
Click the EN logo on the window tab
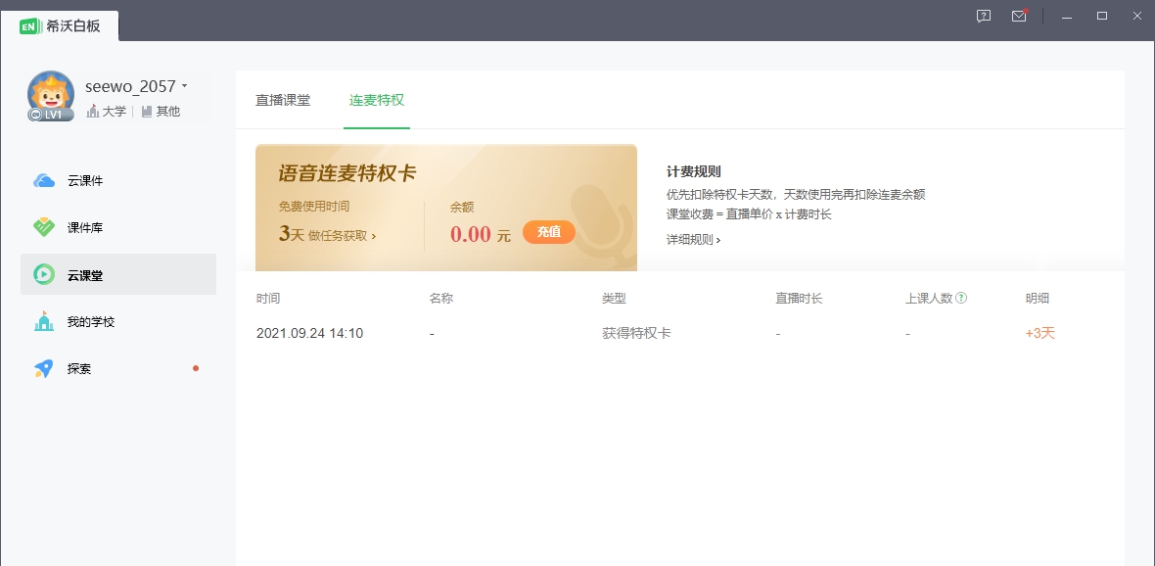(x=26, y=27)
